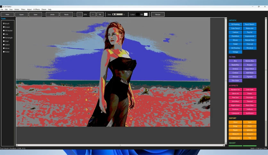Image resolution: width=268 pixels, height=155 pixels.
Task: Apply the Sharpen filter
Action: 249,65
